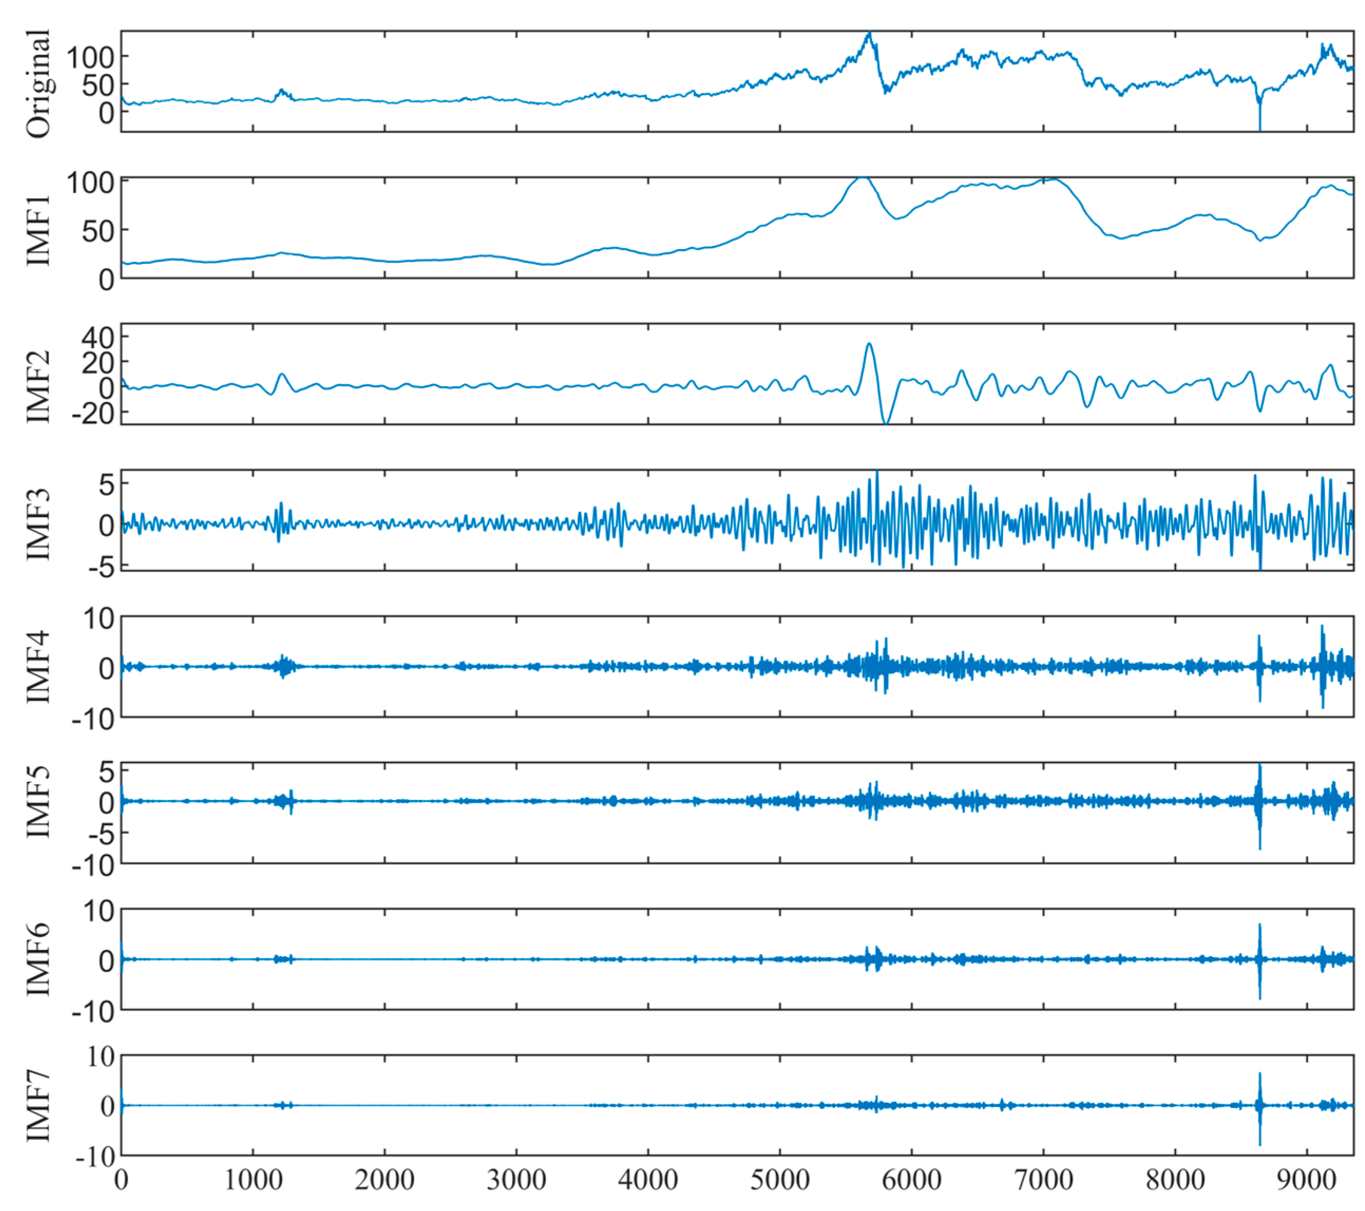Click the 40 tick label on IMF2 axis
Image resolution: width=1365 pixels, height=1211 pixels.
coord(98,337)
